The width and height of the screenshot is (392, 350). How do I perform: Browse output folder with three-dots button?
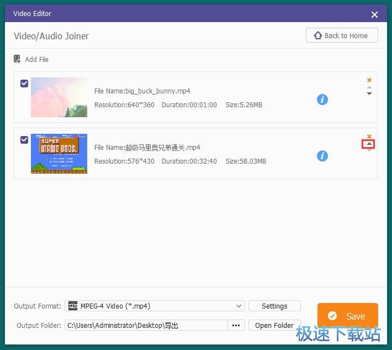tap(236, 326)
